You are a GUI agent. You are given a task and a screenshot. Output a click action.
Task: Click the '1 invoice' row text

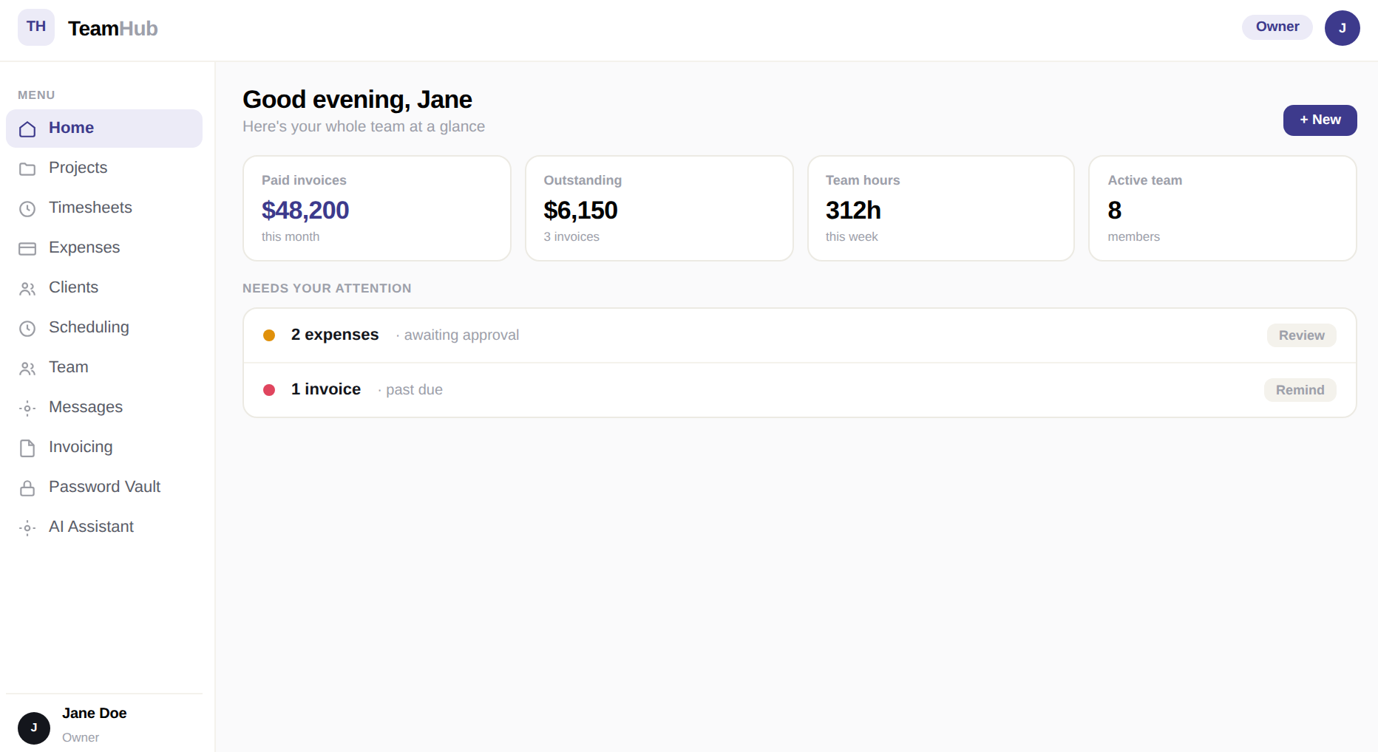click(x=326, y=389)
